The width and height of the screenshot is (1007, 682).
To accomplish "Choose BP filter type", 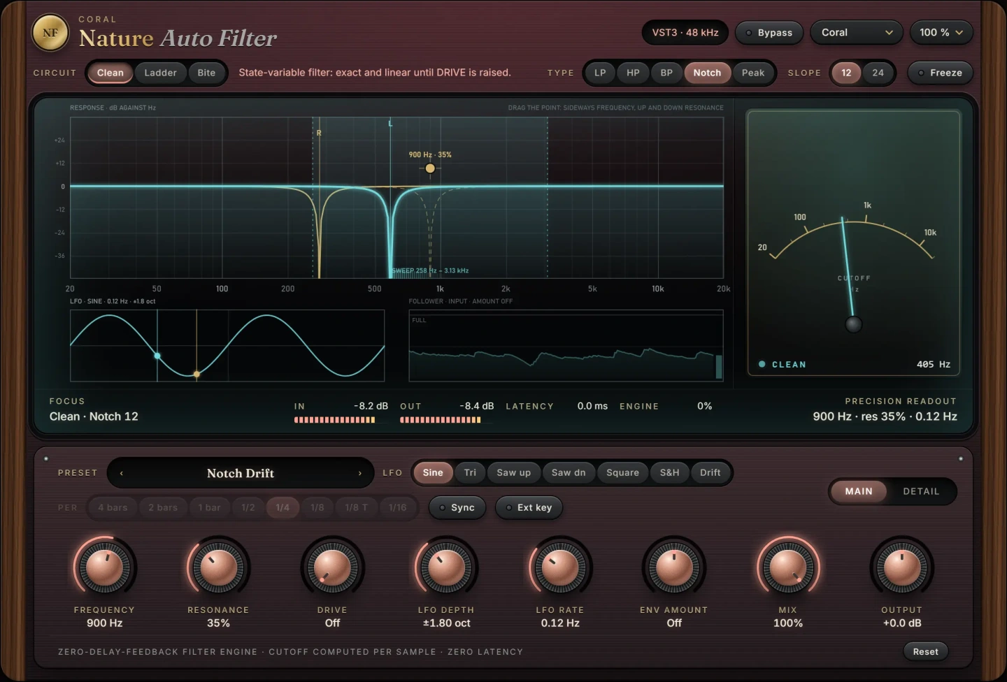I will coord(666,73).
